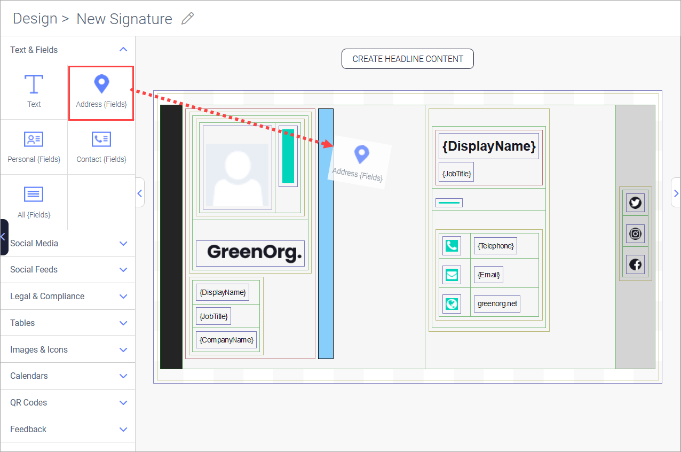The image size is (681, 452).
Task: Select the Facebook icon in the signature
Action: click(635, 264)
